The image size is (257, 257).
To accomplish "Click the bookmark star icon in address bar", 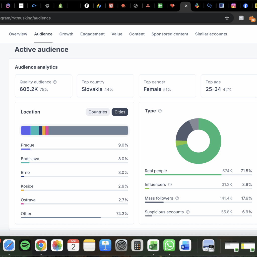I will pyautogui.click(x=227, y=18).
